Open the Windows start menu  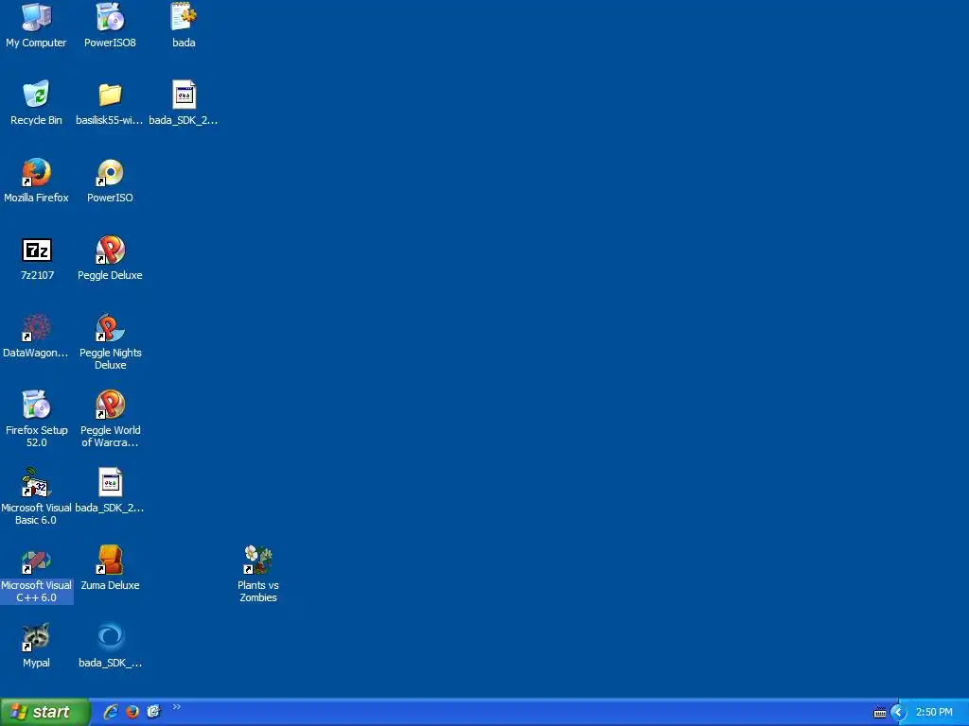click(44, 712)
